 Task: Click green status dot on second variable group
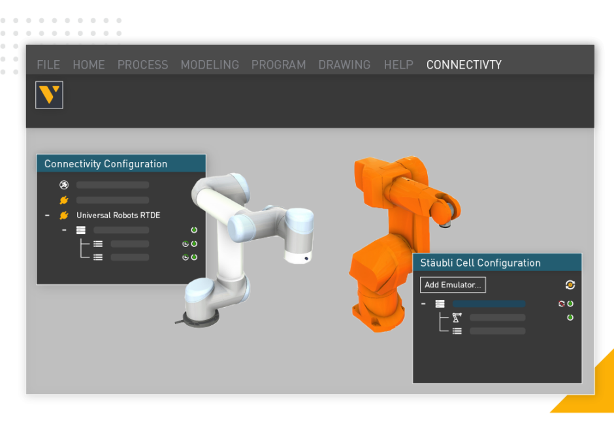coord(194,257)
